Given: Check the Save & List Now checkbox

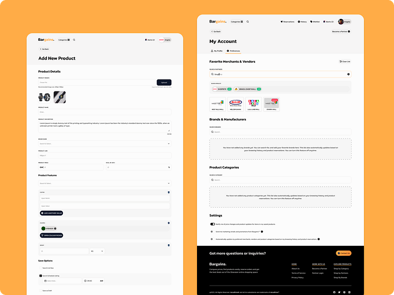Looking at the screenshot, I should click(x=40, y=268).
